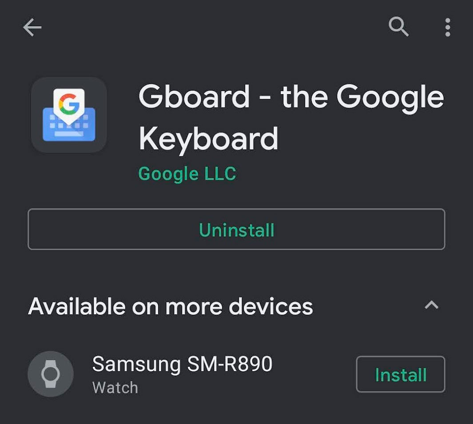
Task: Click the word Uninstall in green text
Action: click(236, 230)
